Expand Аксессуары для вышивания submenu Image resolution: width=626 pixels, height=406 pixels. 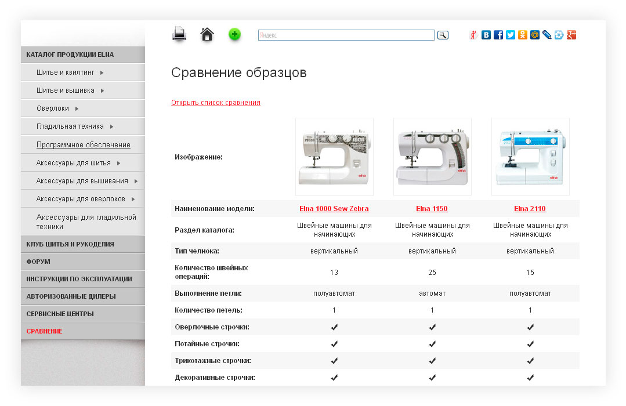[136, 181]
